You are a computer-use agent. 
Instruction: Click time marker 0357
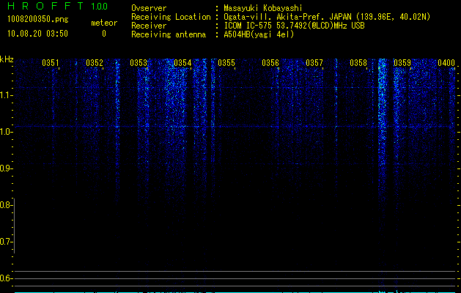pos(314,63)
